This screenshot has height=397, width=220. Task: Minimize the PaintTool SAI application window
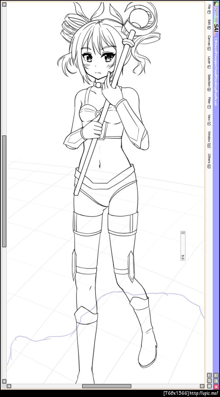point(216,375)
